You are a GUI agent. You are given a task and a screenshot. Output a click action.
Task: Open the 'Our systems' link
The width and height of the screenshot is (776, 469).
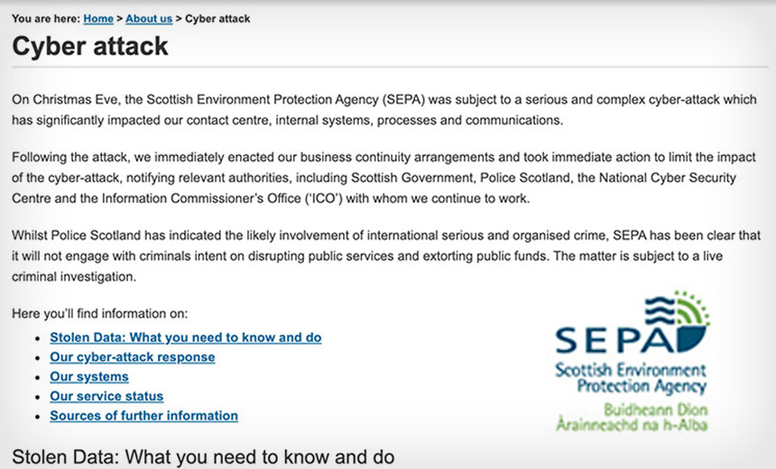89,377
